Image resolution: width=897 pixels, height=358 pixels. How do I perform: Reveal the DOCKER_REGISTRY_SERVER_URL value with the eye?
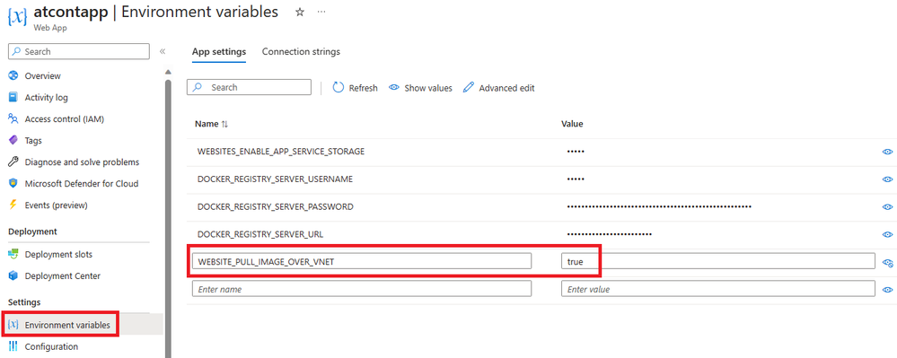click(x=887, y=234)
